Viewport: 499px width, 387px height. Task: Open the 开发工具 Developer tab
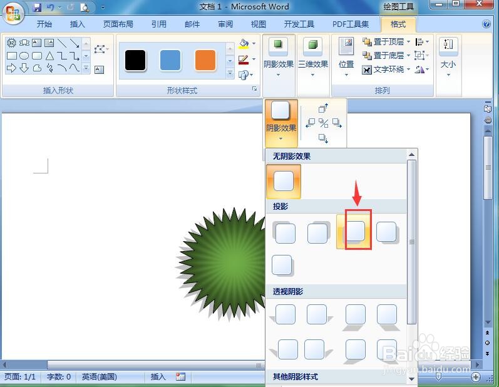click(299, 24)
